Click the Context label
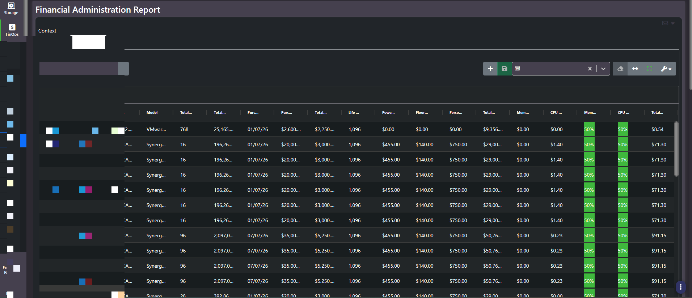692x298 pixels. click(x=47, y=31)
